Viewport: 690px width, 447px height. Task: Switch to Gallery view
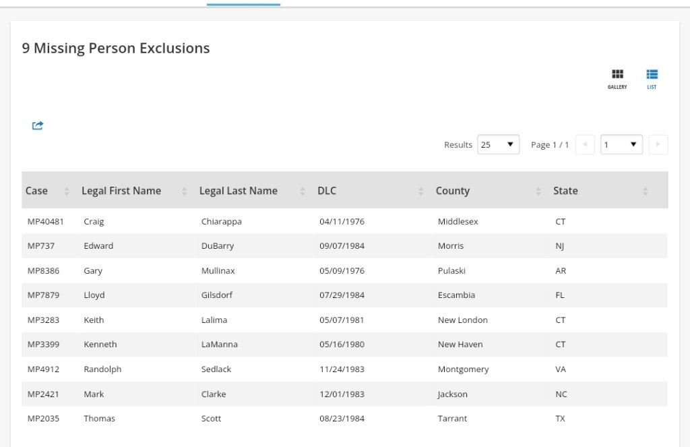(x=617, y=78)
